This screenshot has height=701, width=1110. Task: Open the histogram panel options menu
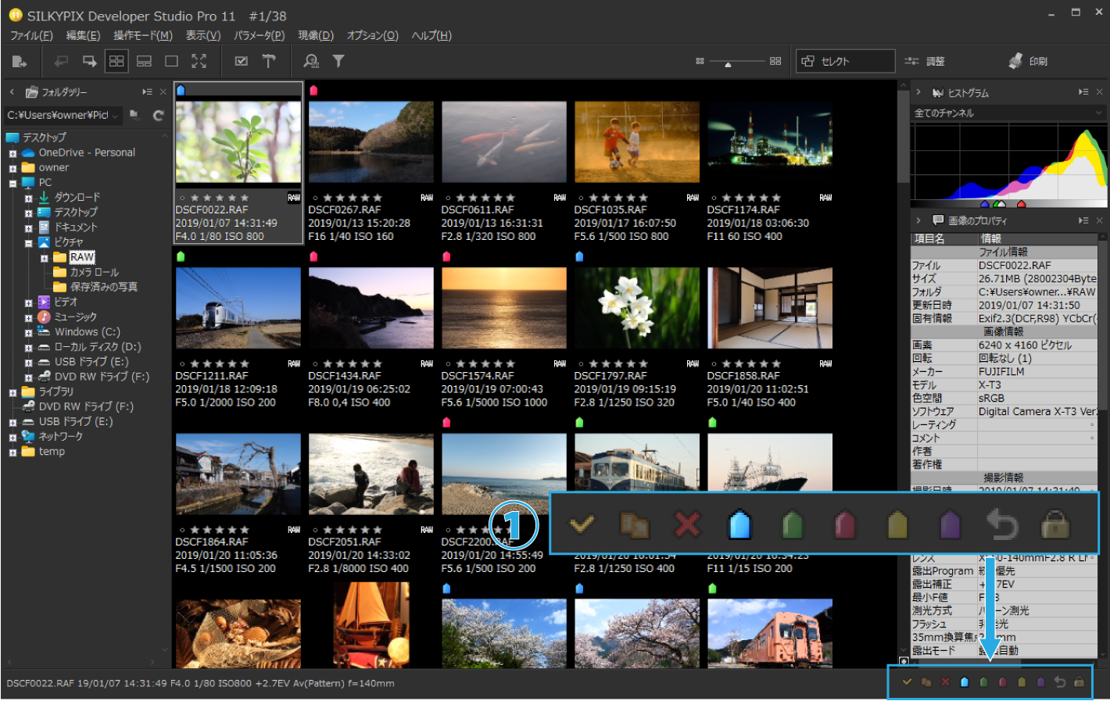[x=1083, y=92]
